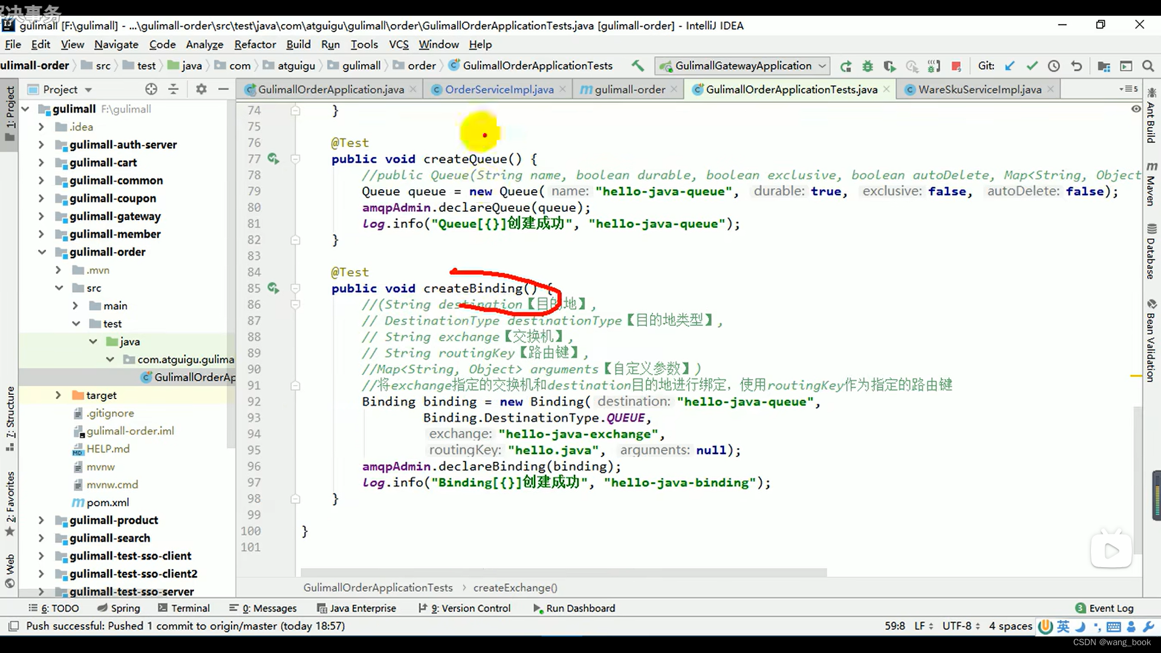Expand the gulimall-auth-server module

[x=41, y=145]
